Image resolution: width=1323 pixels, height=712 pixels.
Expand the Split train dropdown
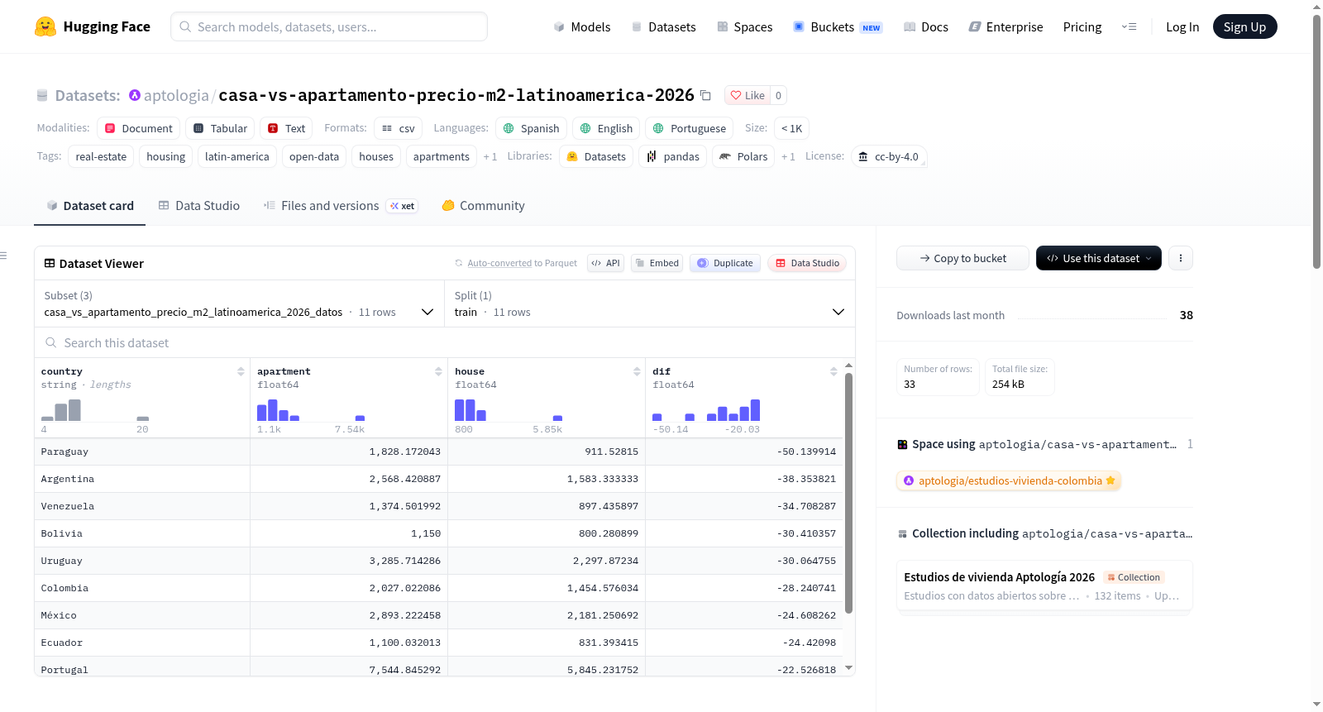click(x=649, y=304)
